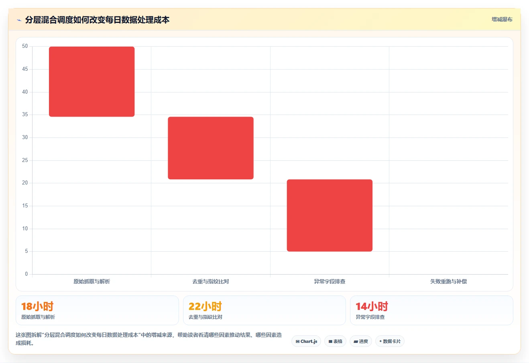Click the Chart.js tag chip
The image size is (529, 363).
(x=306, y=341)
